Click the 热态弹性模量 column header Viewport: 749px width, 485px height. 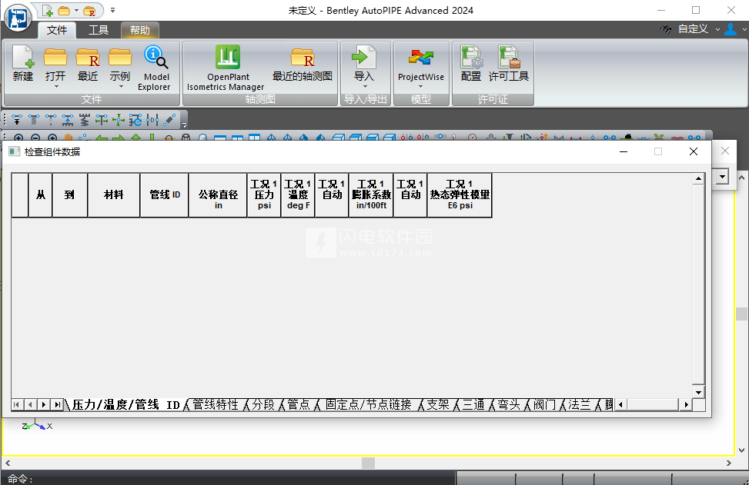coord(460,195)
